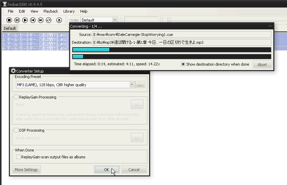Click the Open/eject toolbar icon

59,20
